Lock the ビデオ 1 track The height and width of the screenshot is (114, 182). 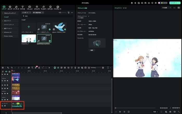click(x=2, y=100)
